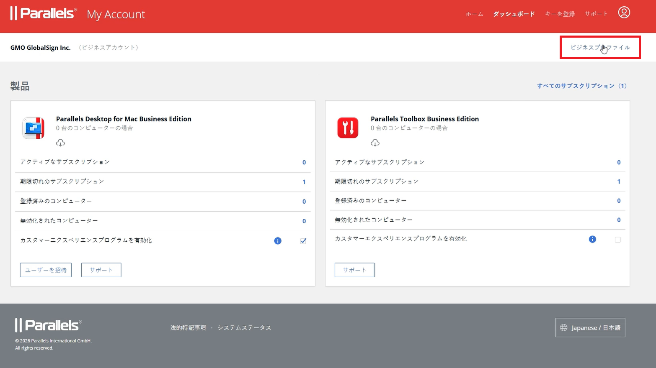The image size is (656, 368).
Task: Open the サポート item in the top navigation
Action: (596, 14)
